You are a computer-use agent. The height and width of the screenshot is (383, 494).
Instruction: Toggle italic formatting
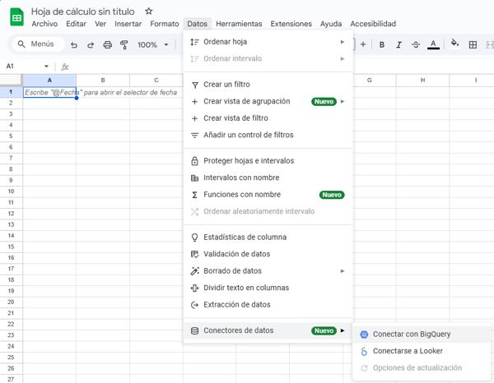pos(398,45)
